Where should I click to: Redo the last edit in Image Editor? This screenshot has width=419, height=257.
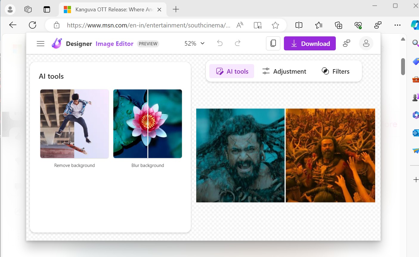[x=238, y=43]
